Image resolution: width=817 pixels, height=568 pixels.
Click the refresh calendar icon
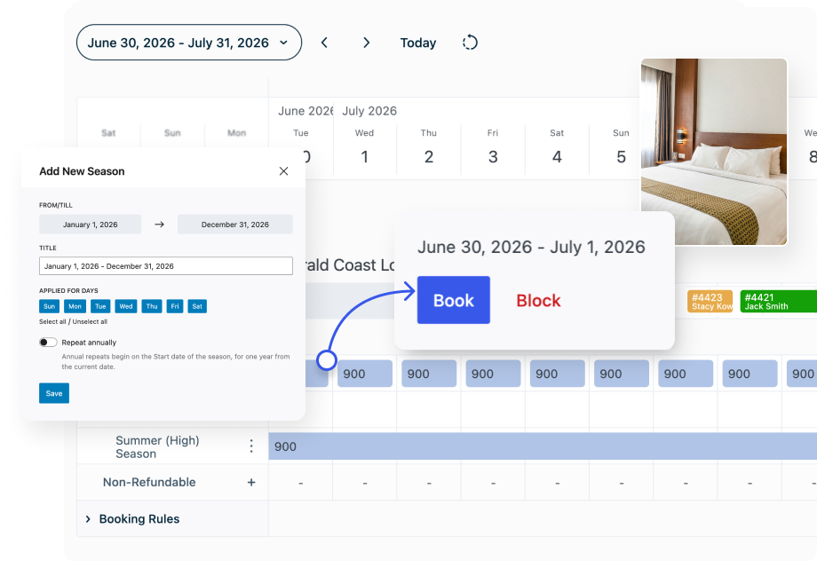pyautogui.click(x=470, y=43)
